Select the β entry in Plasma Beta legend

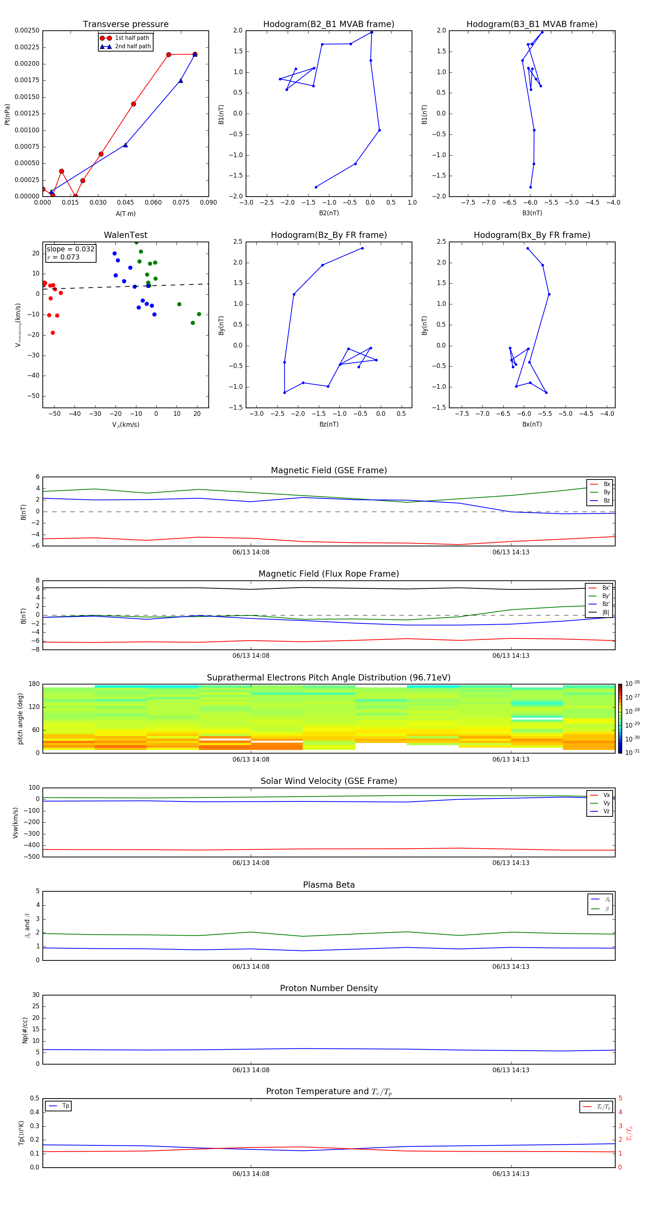pyautogui.click(x=600, y=909)
